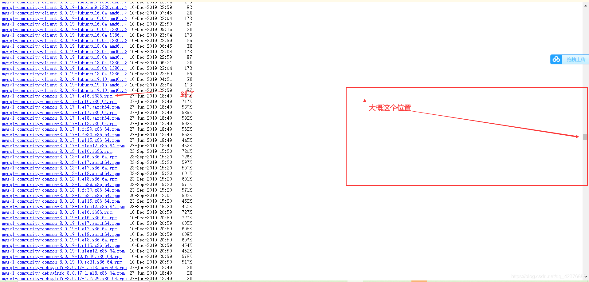The image size is (589, 282).
Task: Click the vertical scrollbar thumb
Action: [586, 137]
